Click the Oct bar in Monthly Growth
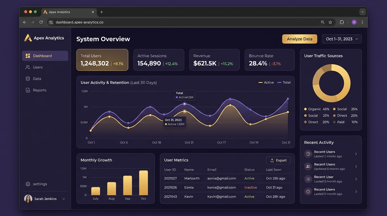The image size is (387, 216). (143, 183)
